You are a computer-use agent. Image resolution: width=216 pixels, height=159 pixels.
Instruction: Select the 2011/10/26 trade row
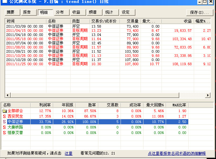(x=108, y=56)
